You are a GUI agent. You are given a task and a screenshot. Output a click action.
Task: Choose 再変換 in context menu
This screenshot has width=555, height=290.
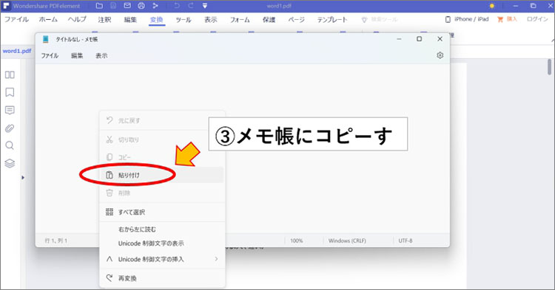click(162, 278)
